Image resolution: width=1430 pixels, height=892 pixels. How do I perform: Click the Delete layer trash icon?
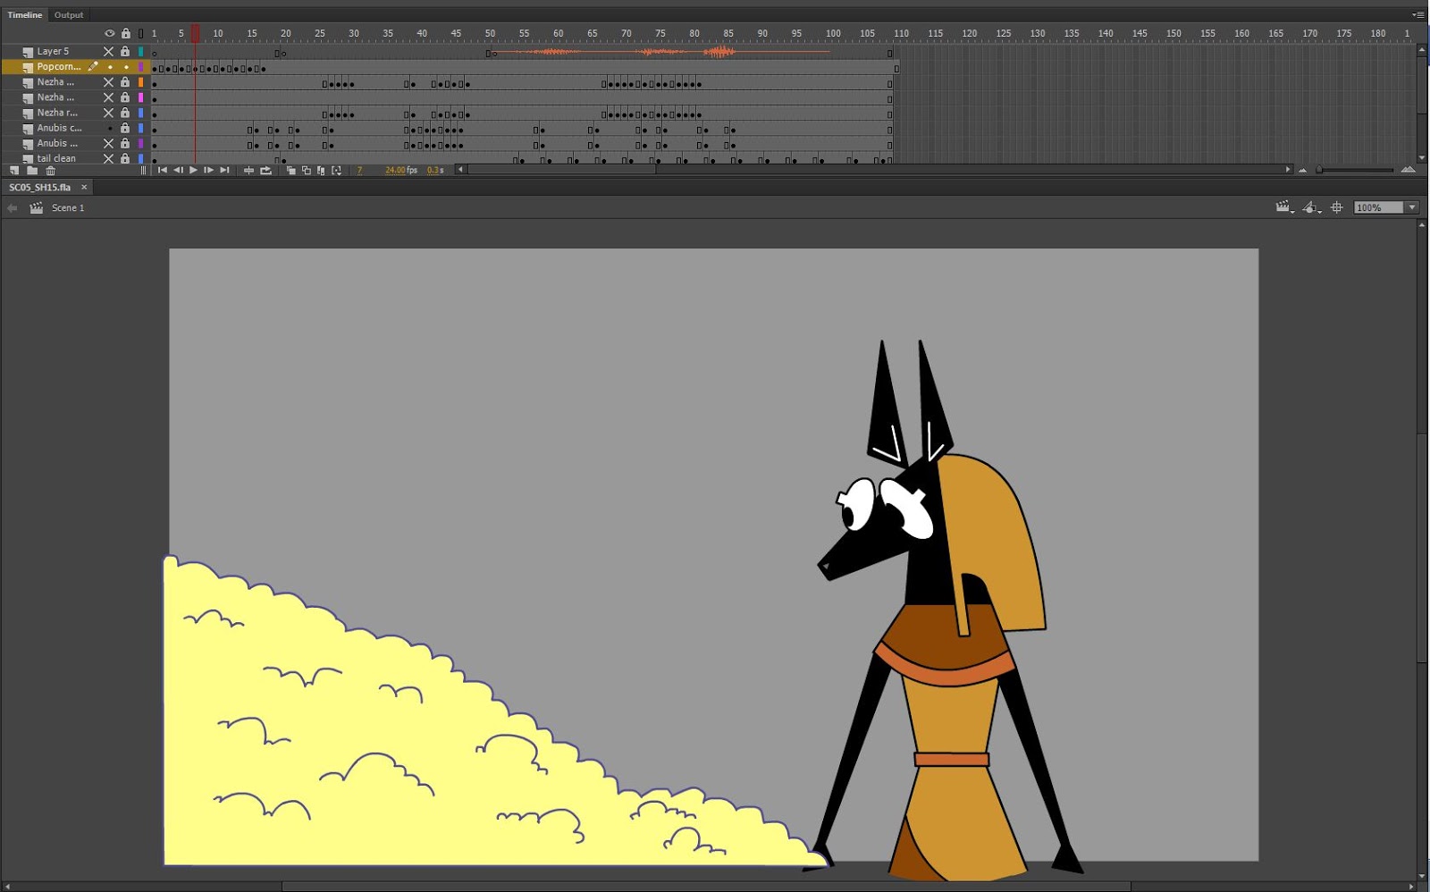pos(51,170)
